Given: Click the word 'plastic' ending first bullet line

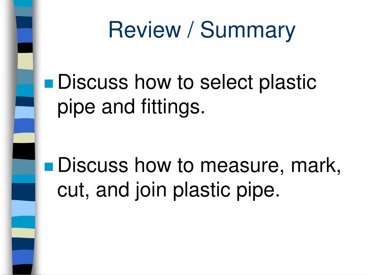Looking at the screenshot, I should point(287,83).
